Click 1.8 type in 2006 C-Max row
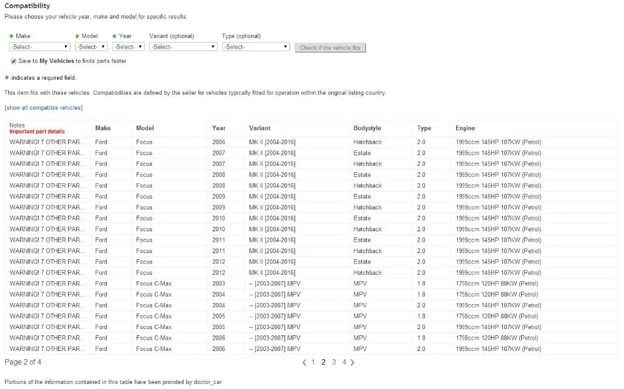 click(x=421, y=338)
